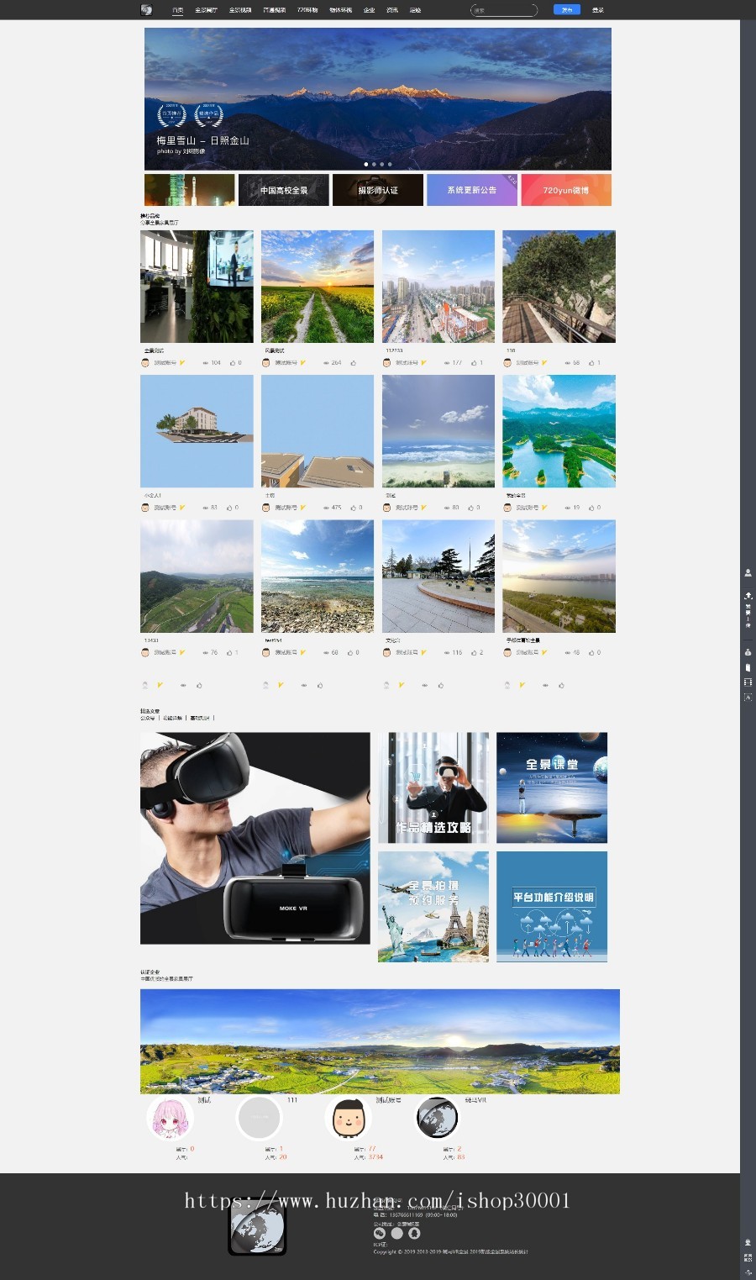Open the 资讯 navigation item

[392, 10]
